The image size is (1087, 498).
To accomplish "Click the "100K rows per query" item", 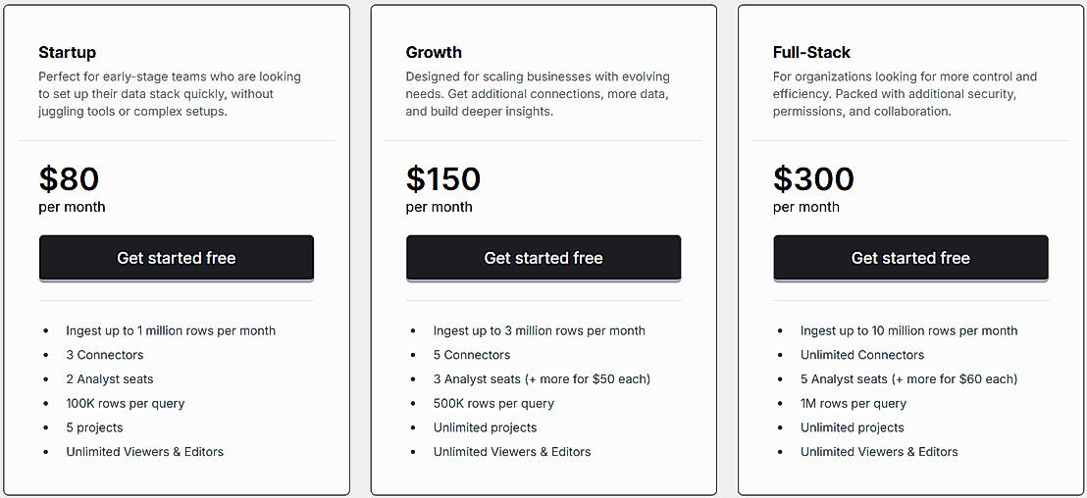I will coord(126,403).
